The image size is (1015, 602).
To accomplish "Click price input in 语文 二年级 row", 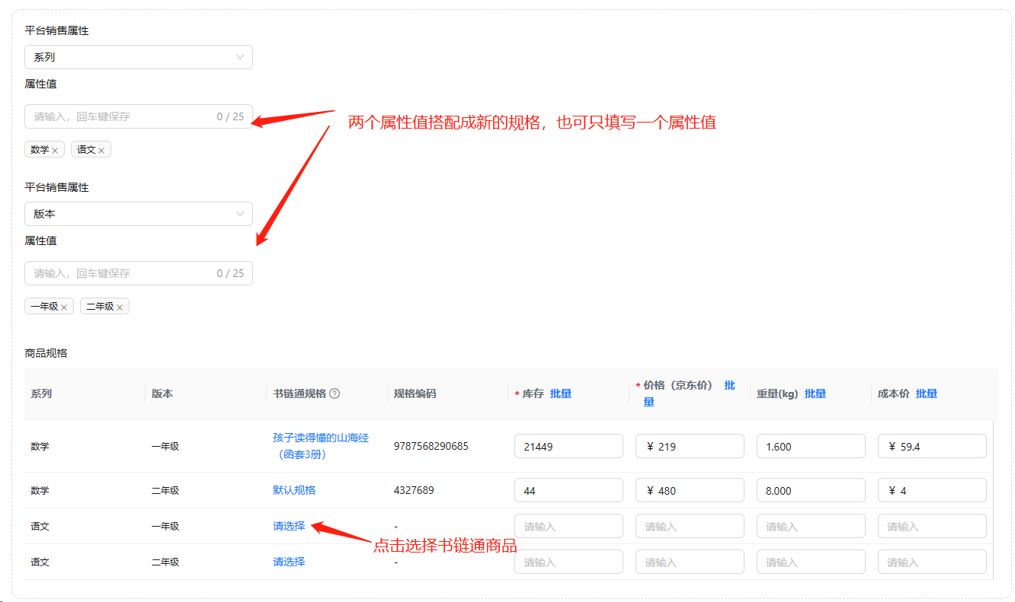I will coord(690,562).
